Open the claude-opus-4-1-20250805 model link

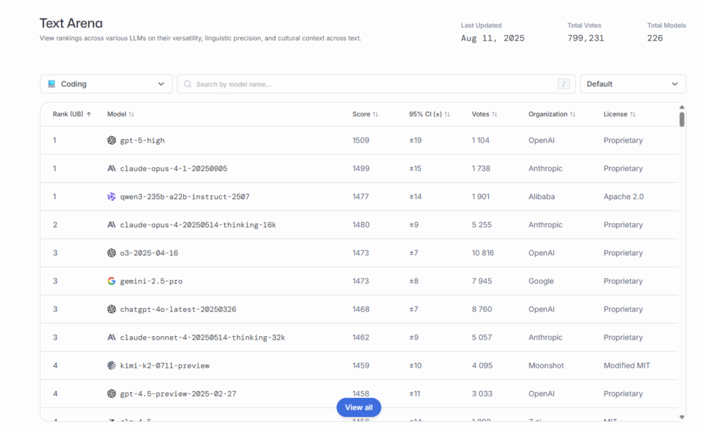point(174,169)
